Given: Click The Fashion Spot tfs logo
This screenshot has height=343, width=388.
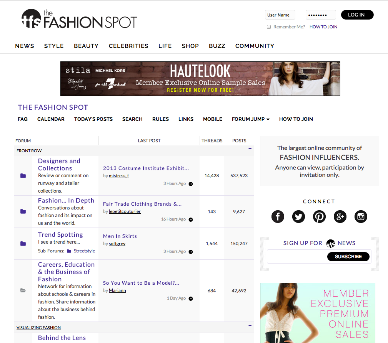Looking at the screenshot, I should tap(79, 19).
